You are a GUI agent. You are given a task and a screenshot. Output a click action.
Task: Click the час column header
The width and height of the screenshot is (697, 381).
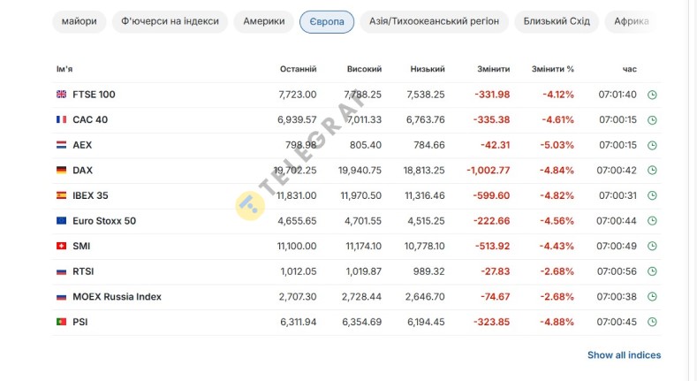[x=630, y=69]
